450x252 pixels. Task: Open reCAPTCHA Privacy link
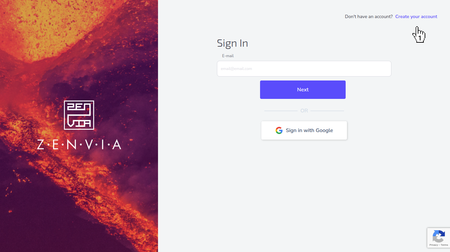434,245
